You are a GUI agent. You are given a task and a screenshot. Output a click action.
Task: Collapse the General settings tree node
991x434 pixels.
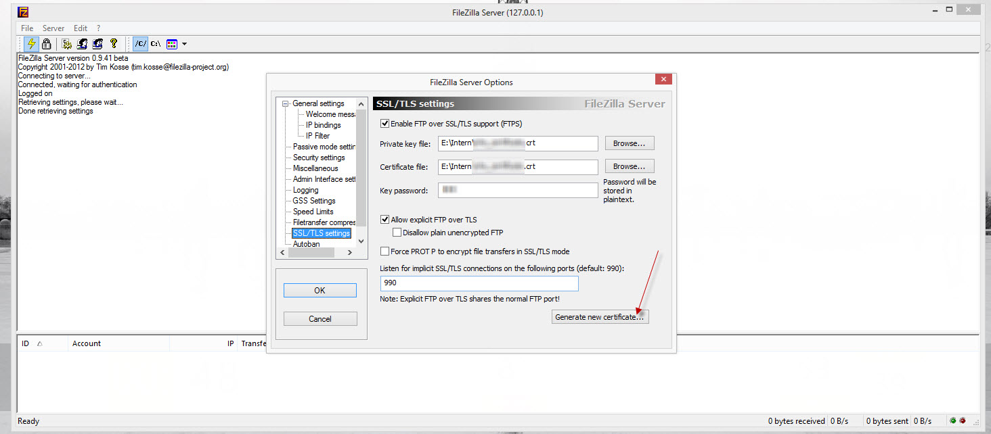coord(287,103)
